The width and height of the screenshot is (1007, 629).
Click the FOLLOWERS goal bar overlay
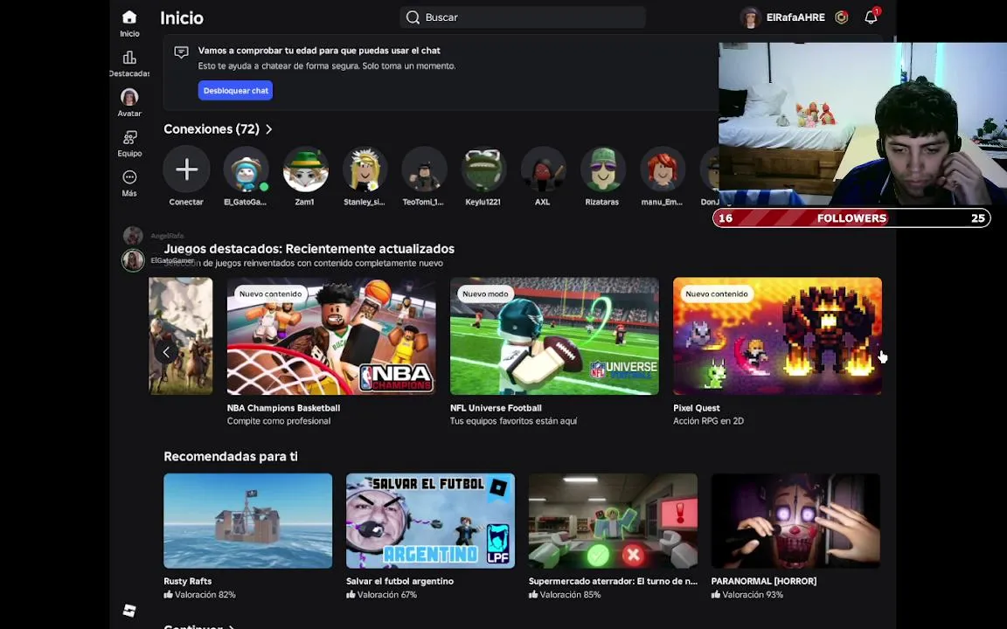[x=851, y=218]
